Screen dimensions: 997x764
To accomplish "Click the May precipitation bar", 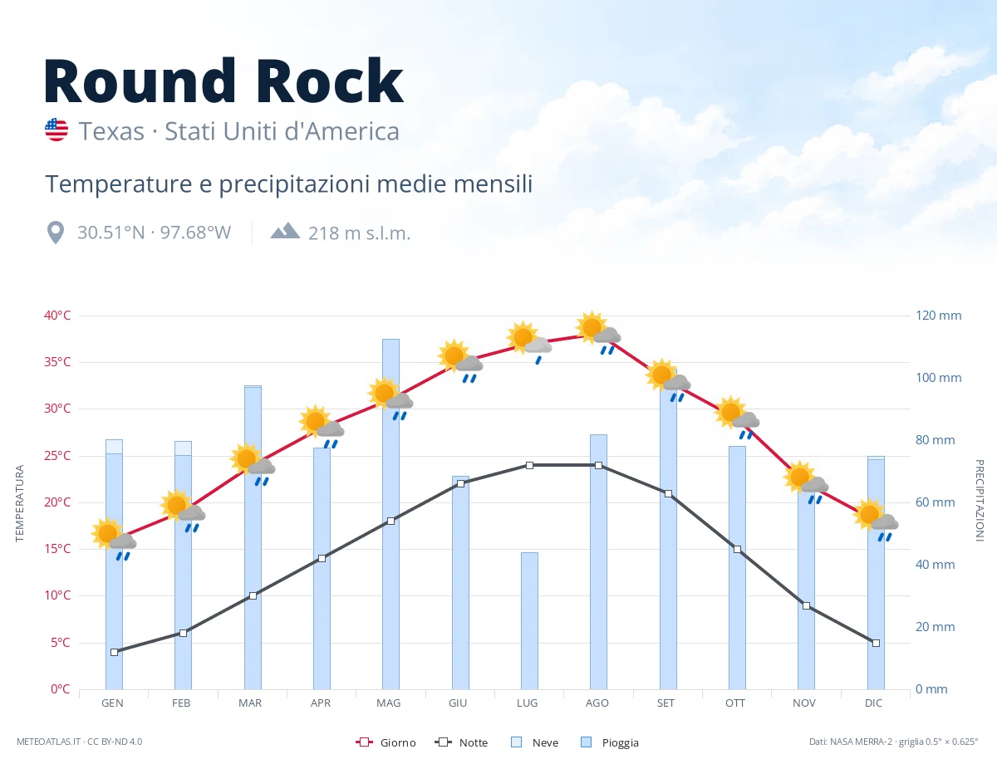I will coord(390,514).
